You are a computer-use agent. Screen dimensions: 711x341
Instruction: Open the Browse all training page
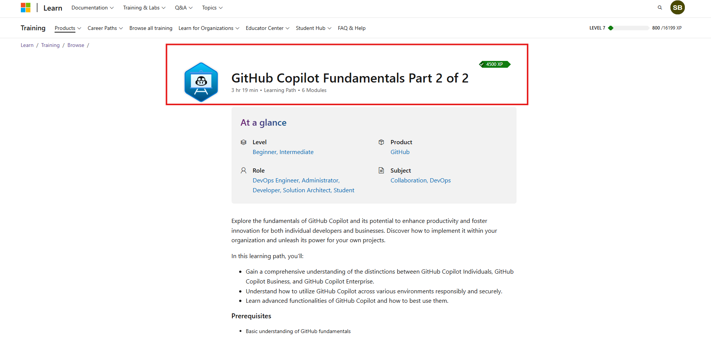pyautogui.click(x=150, y=28)
